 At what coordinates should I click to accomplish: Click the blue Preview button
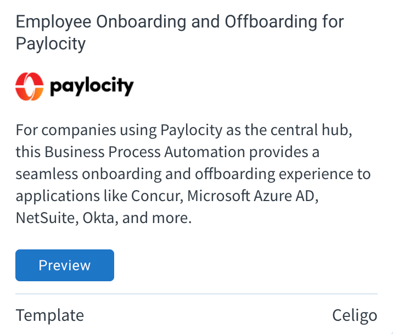click(65, 265)
